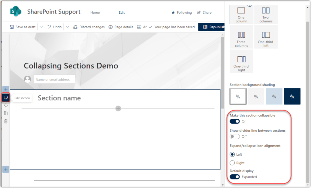Choose the dark navy section background shading
Screen dimensions: 311x188
click(x=292, y=96)
